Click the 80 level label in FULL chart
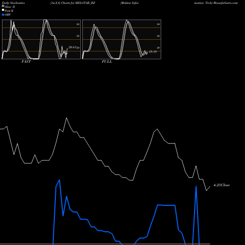Screen dimensions: 245x245 158,24
